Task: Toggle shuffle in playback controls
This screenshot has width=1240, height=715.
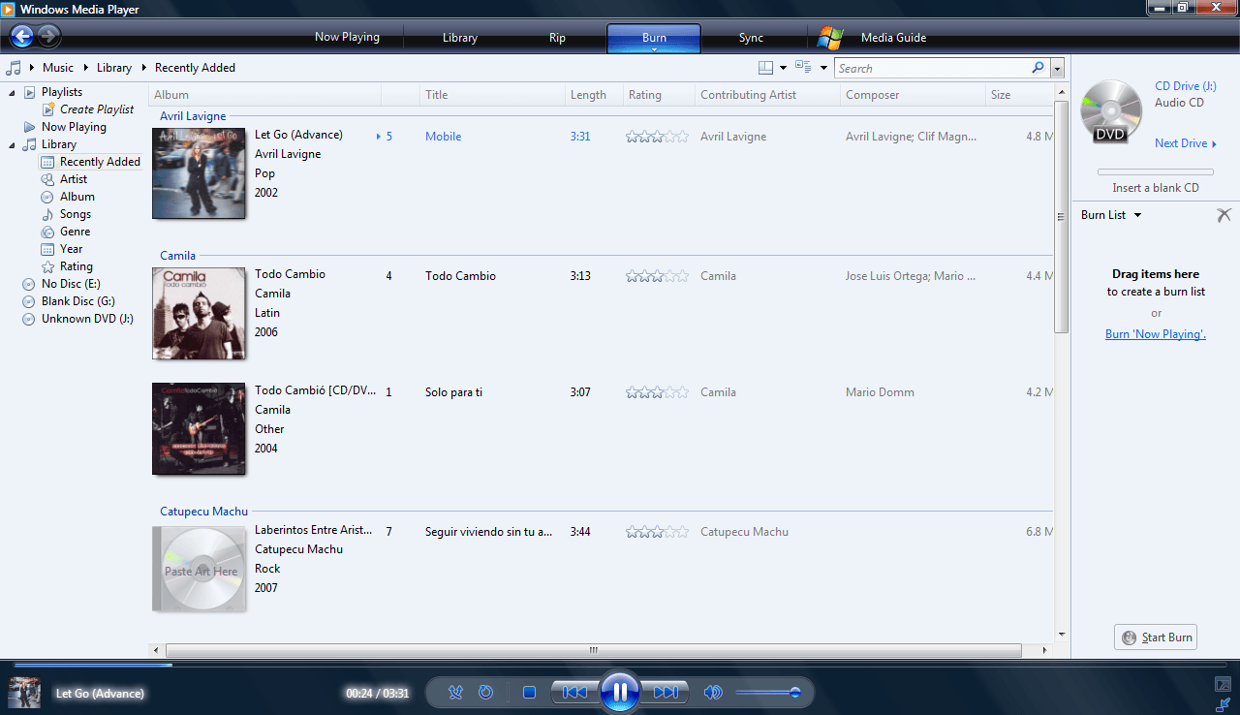Action: 455,692
